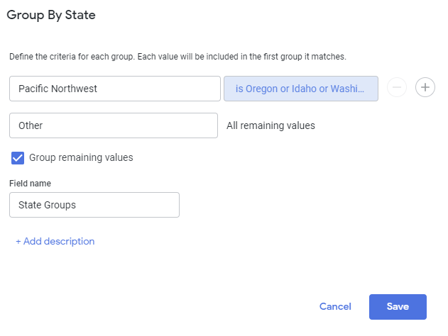Viewport: 448px width, 336px height.
Task: Click the plus sign before 'Add description'
Action: coord(18,241)
